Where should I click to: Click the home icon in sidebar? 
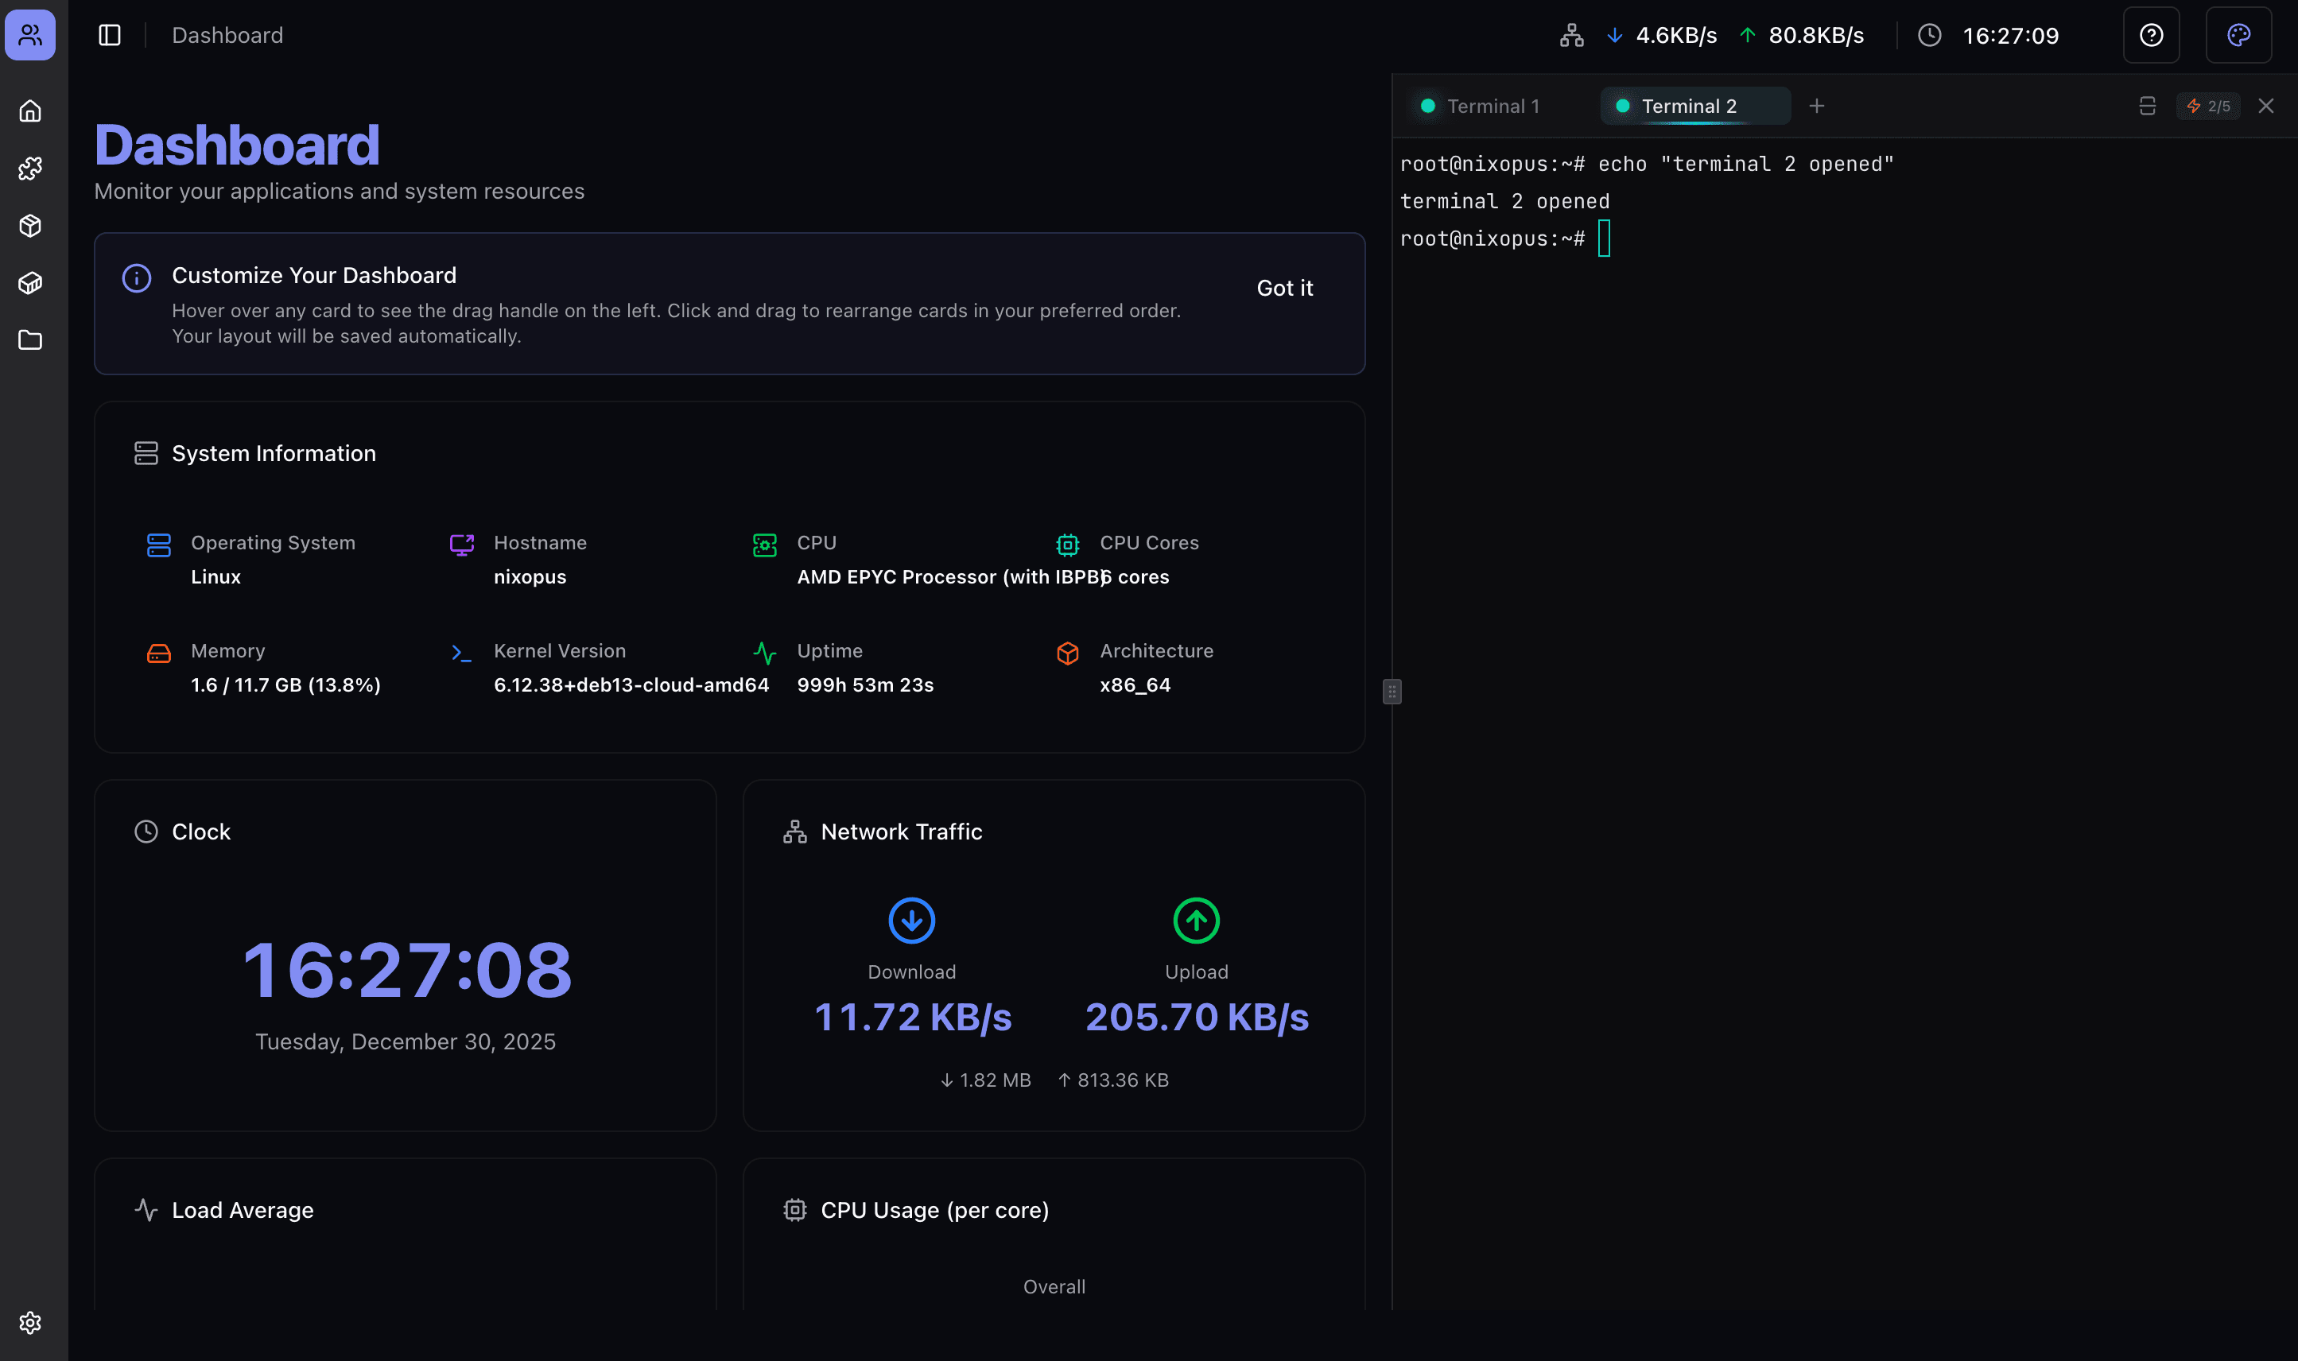[30, 111]
